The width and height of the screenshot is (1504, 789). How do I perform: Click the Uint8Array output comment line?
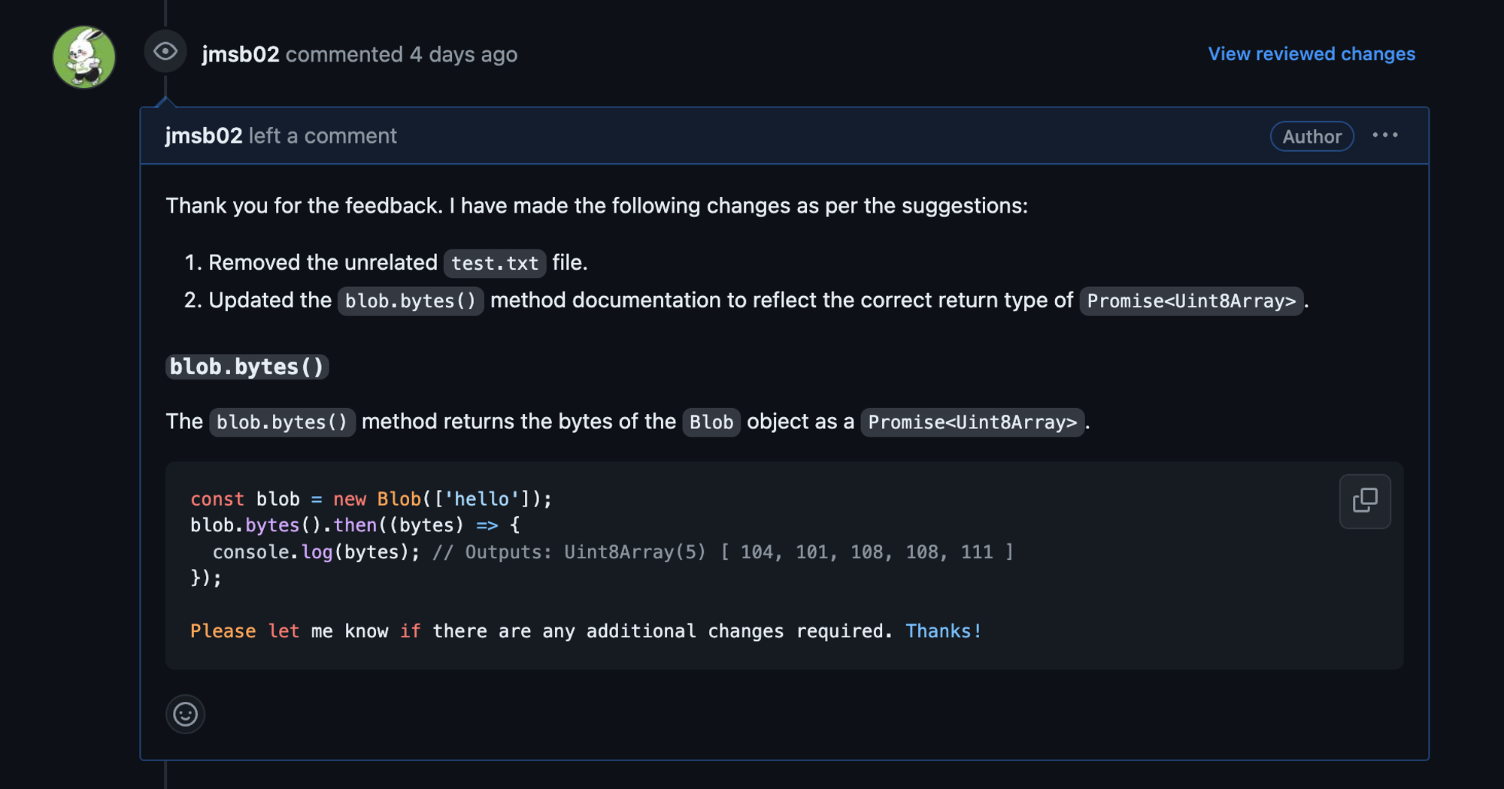723,552
